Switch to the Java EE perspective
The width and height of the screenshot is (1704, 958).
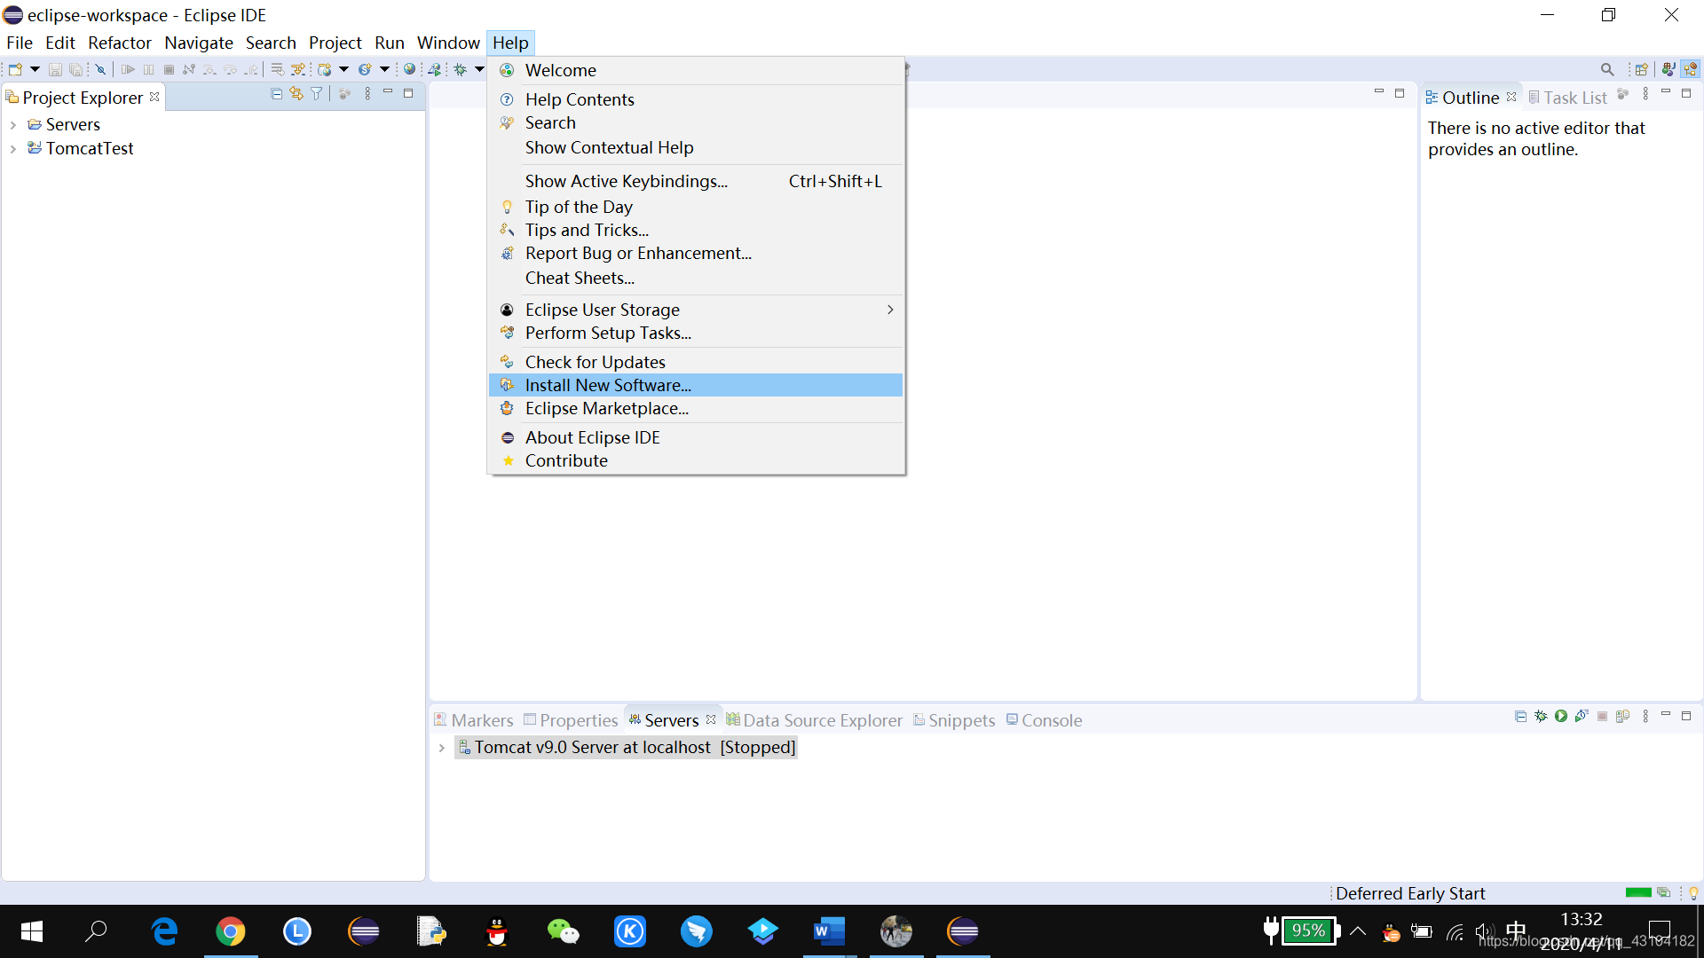tap(1690, 69)
